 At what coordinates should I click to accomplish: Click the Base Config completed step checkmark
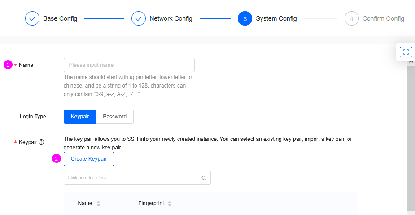click(x=32, y=18)
